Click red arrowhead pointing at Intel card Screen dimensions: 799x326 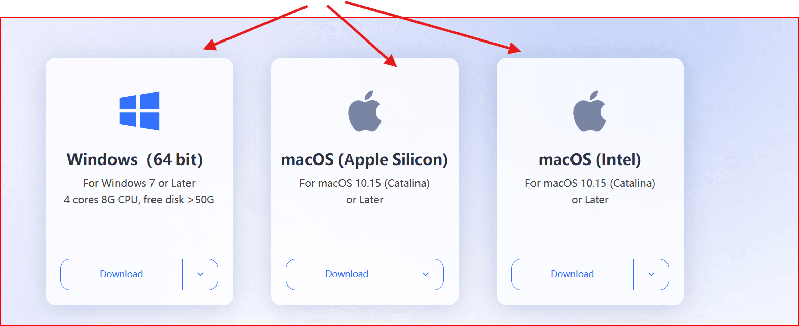point(515,48)
